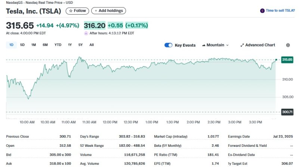299x167 pixels.
Task: Click the EPS (TTM) value 1.74
Action: (x=215, y=164)
